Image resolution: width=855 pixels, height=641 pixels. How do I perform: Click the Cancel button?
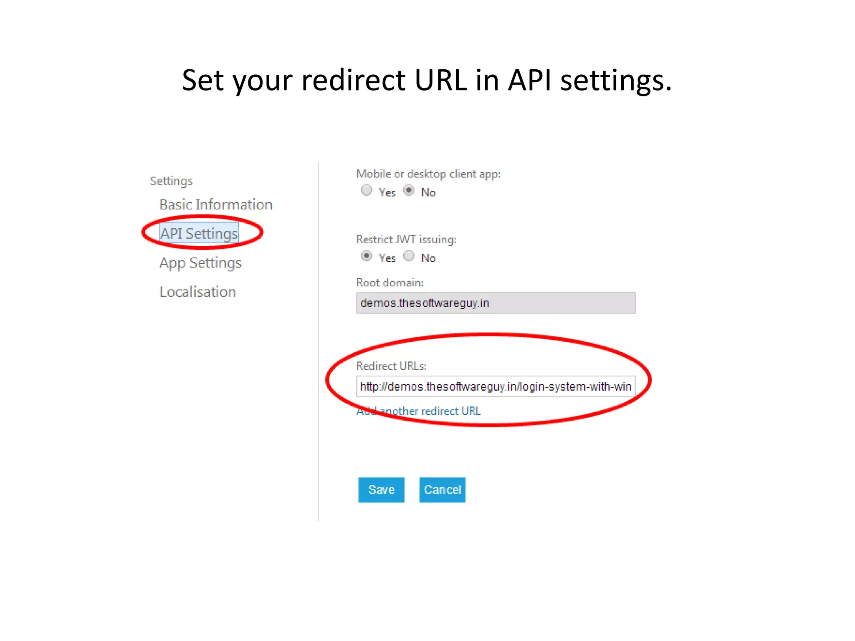[443, 490]
